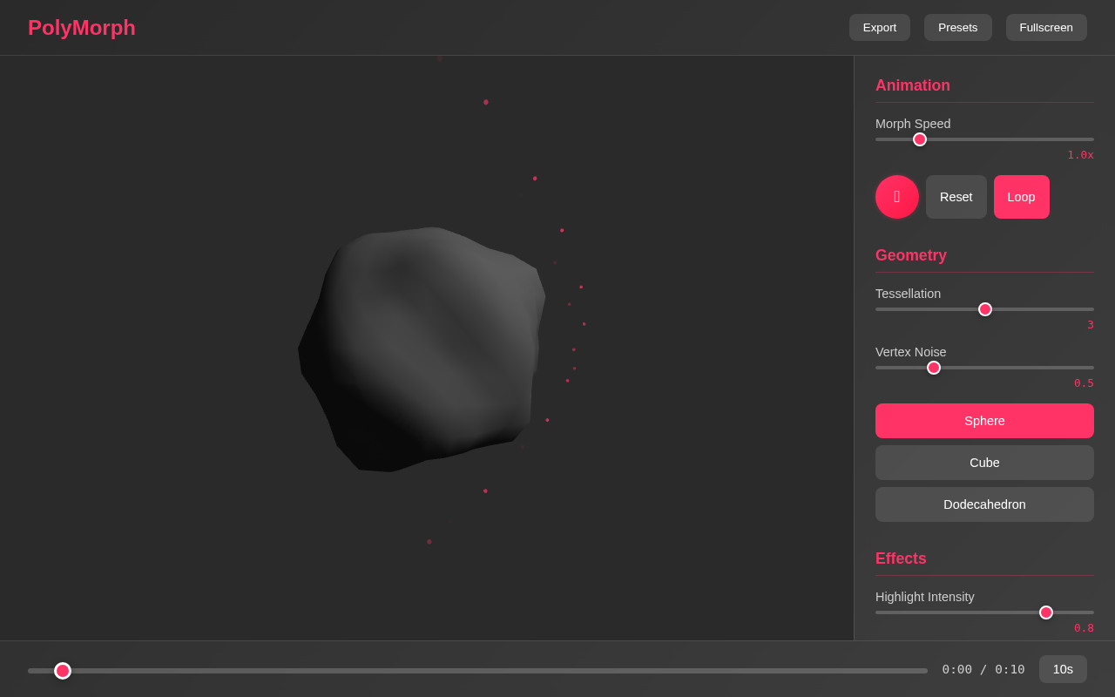Screen dimensions: 1115x697
Task: Click the Animation section header
Action: pos(913,85)
